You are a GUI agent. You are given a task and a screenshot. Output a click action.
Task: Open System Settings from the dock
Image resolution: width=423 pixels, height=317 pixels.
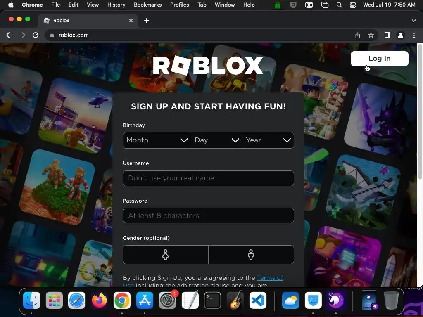pyautogui.click(x=167, y=300)
